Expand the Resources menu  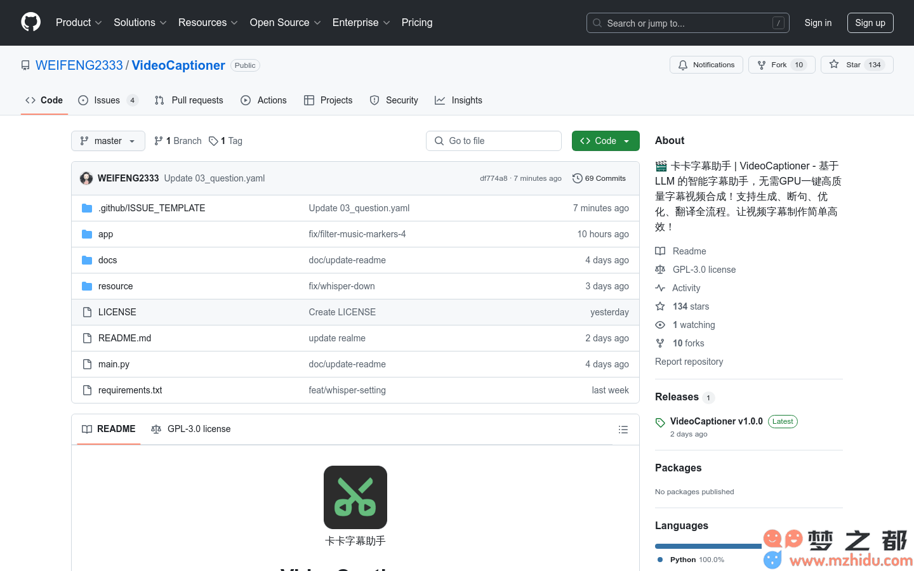point(208,22)
